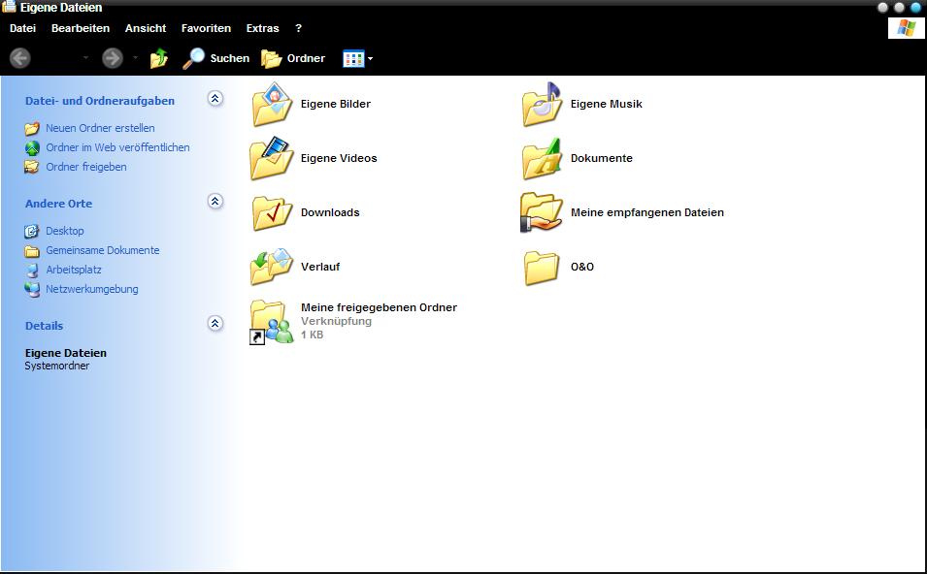Click the Back navigation arrow button
The image size is (927, 574).
[x=20, y=58]
